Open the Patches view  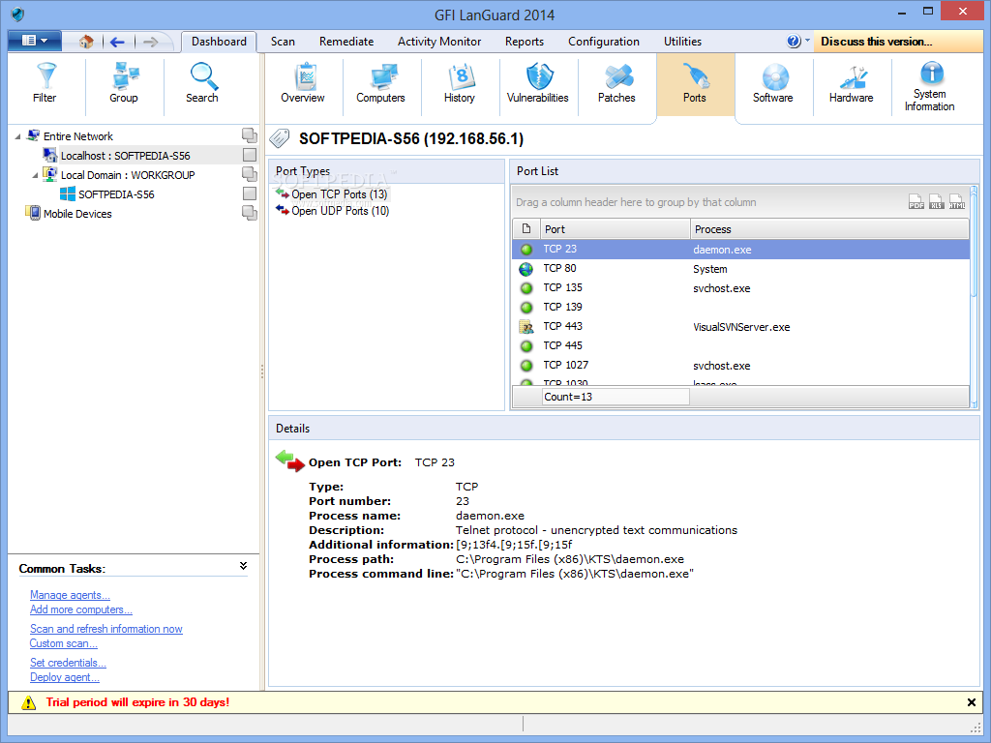[x=616, y=84]
